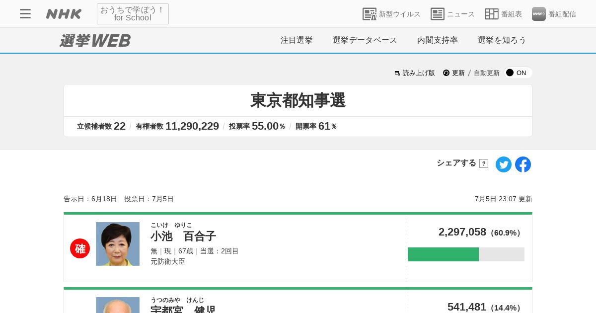Open the 選挙データベース menu

click(365, 40)
